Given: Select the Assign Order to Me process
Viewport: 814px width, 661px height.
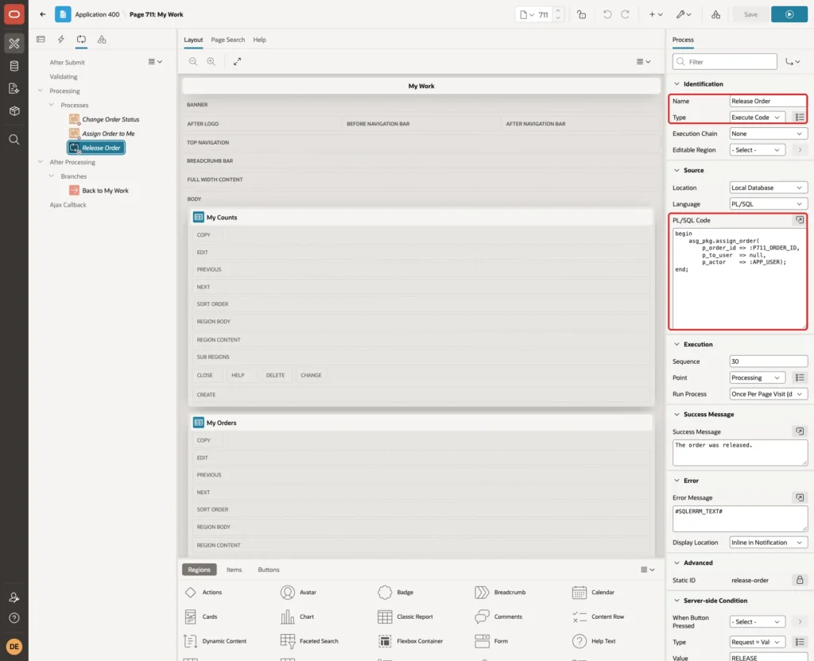Looking at the screenshot, I should 108,133.
